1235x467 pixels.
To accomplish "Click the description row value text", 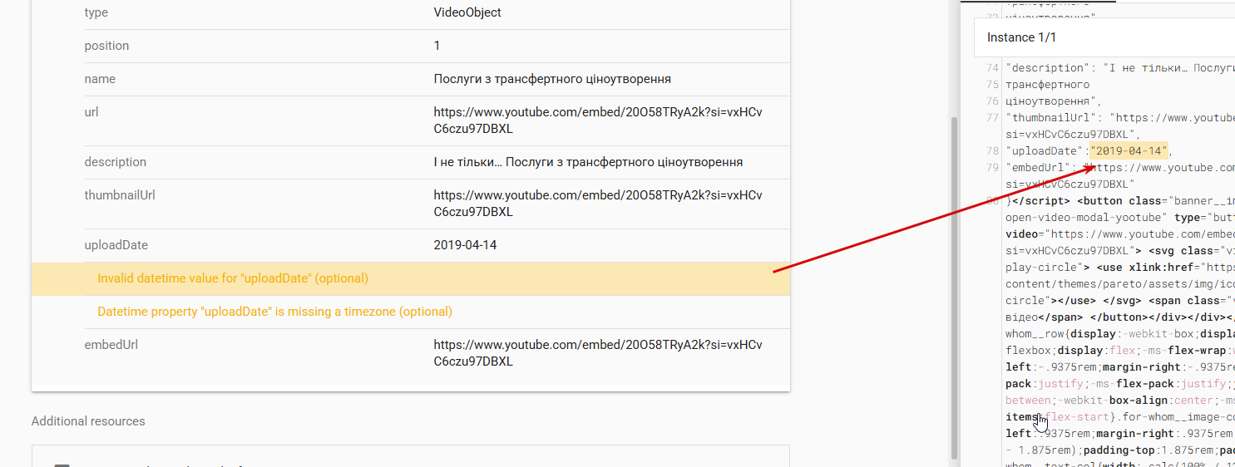I will [588, 162].
